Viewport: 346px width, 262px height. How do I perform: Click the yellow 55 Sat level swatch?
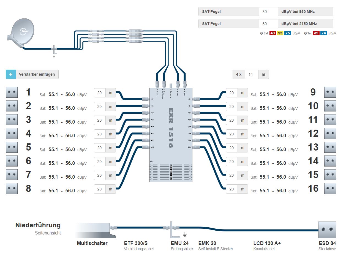click(280, 33)
